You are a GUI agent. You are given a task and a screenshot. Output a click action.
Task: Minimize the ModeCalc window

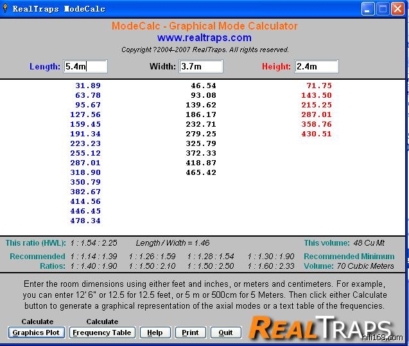pos(368,9)
